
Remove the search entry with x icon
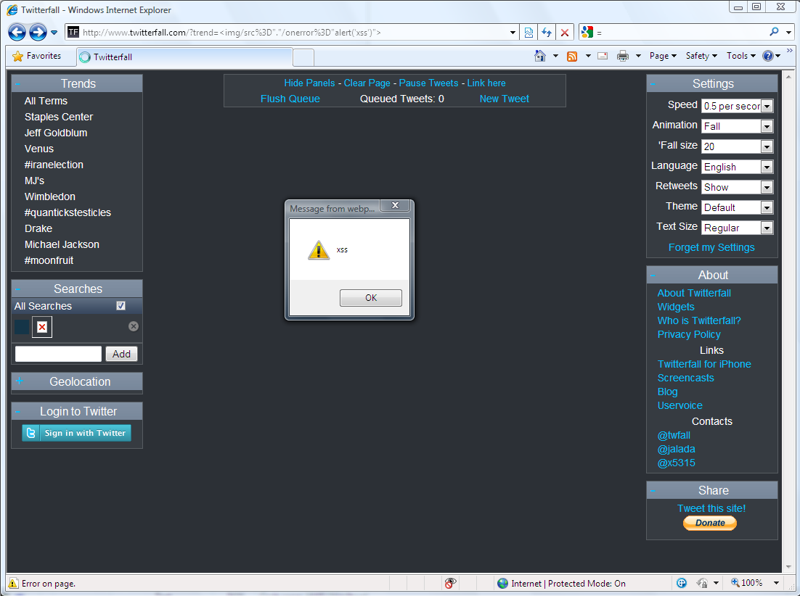(133, 326)
